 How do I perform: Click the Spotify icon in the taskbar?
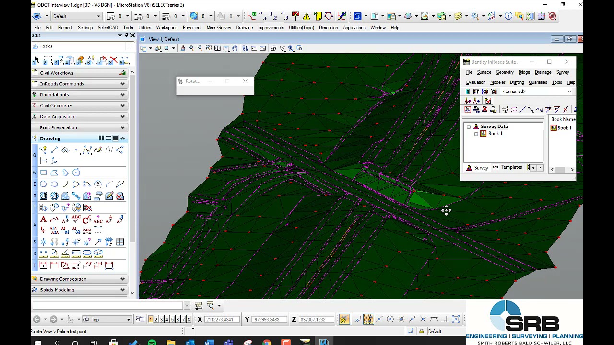tap(152, 342)
